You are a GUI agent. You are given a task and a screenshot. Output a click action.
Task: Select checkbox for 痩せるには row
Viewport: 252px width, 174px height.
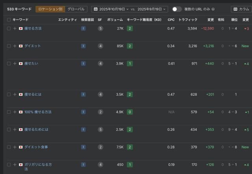point(9,94)
